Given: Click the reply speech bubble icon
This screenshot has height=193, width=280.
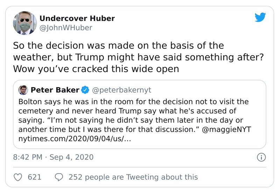Looking at the screenshot, I should pyautogui.click(x=59, y=177).
